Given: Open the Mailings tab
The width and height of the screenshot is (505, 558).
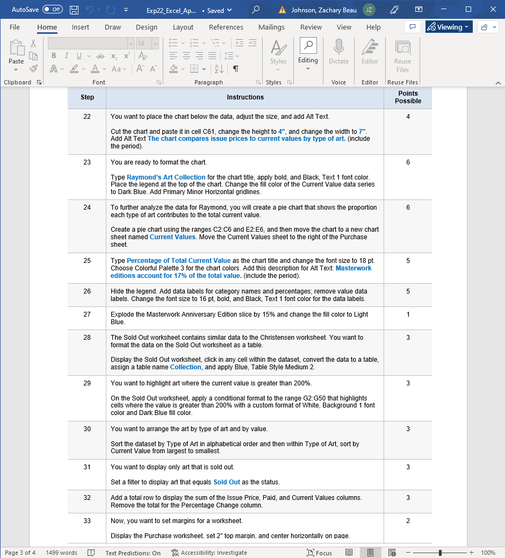Looking at the screenshot, I should click(271, 27).
